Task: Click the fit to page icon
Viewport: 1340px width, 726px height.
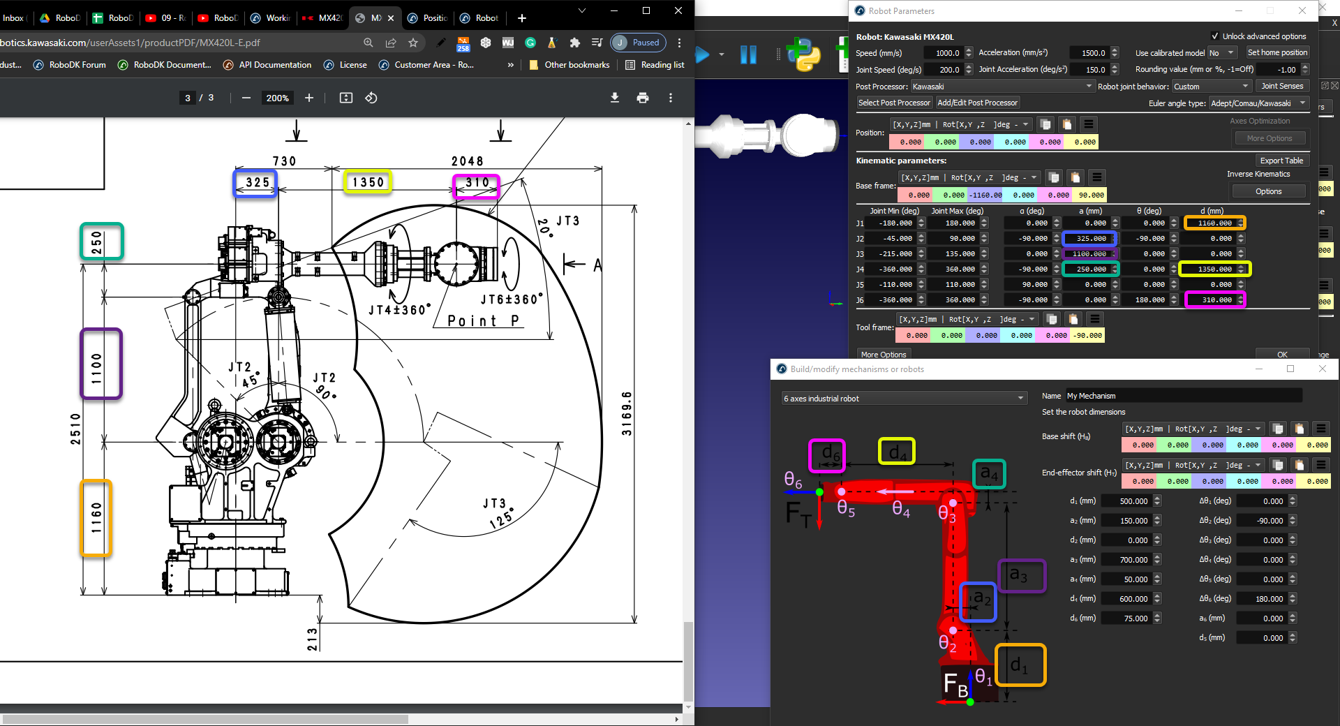Action: pos(345,98)
